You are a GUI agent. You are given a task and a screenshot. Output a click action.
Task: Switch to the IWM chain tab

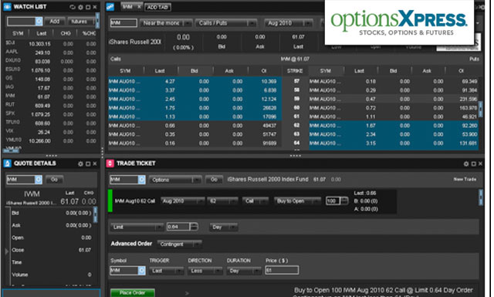click(x=131, y=7)
